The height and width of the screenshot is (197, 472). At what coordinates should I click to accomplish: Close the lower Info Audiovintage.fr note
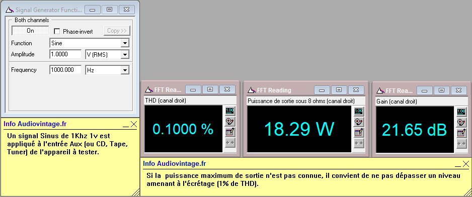[x=465, y=164]
